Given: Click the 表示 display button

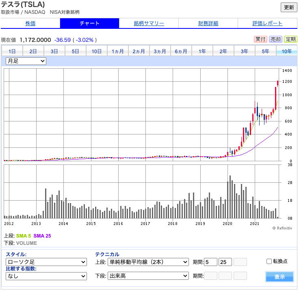Looking at the screenshot, I should pos(279,277).
